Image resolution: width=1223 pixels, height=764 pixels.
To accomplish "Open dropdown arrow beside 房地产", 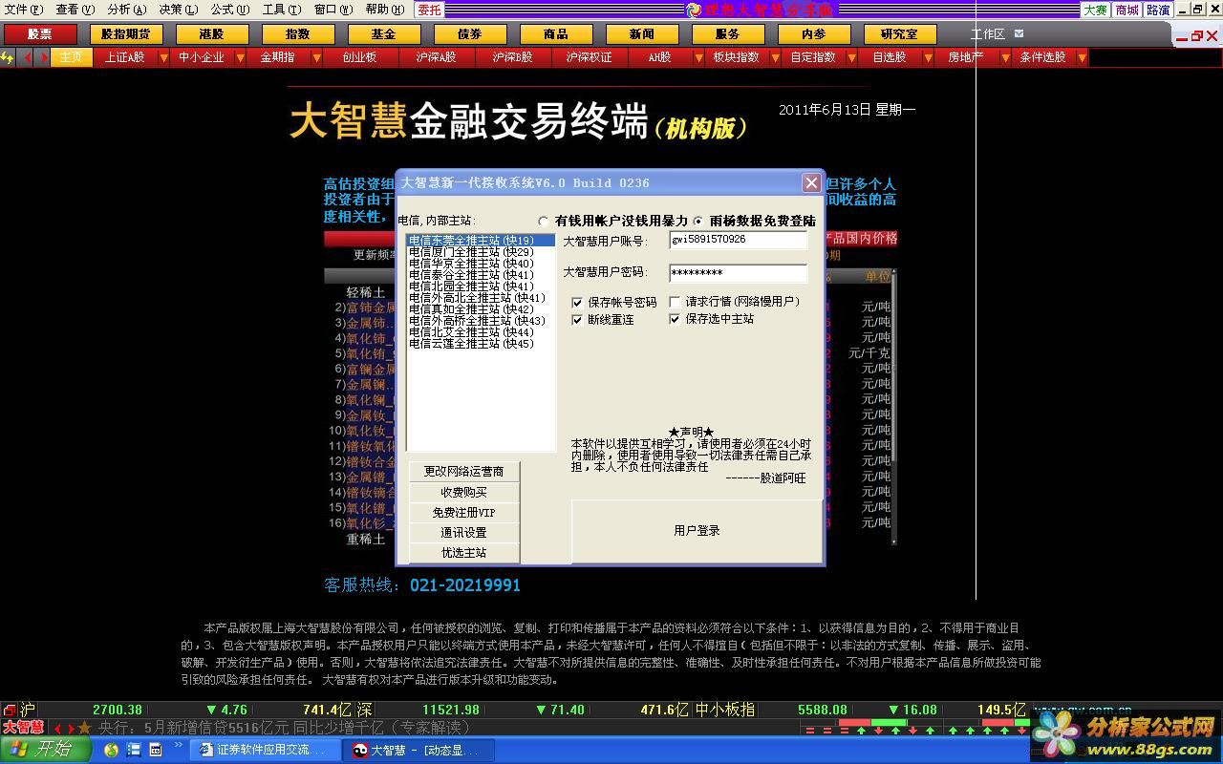I will [x=1004, y=57].
